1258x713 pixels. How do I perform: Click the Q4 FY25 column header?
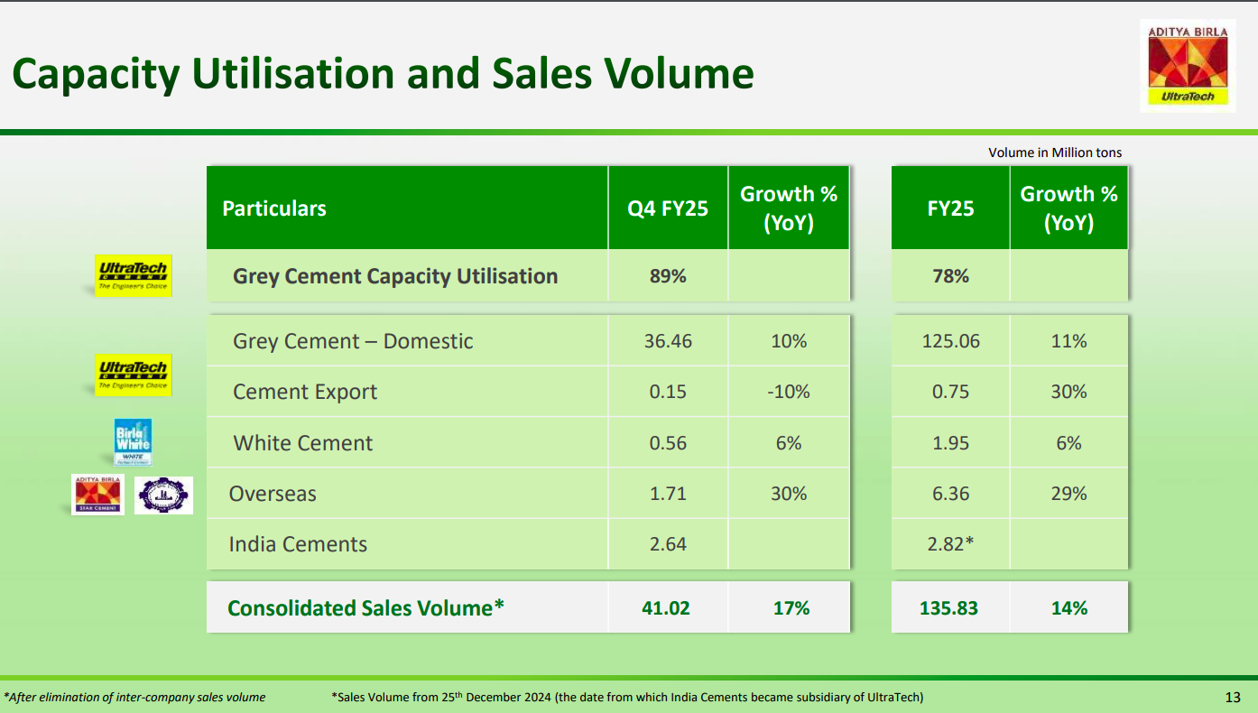tap(668, 208)
